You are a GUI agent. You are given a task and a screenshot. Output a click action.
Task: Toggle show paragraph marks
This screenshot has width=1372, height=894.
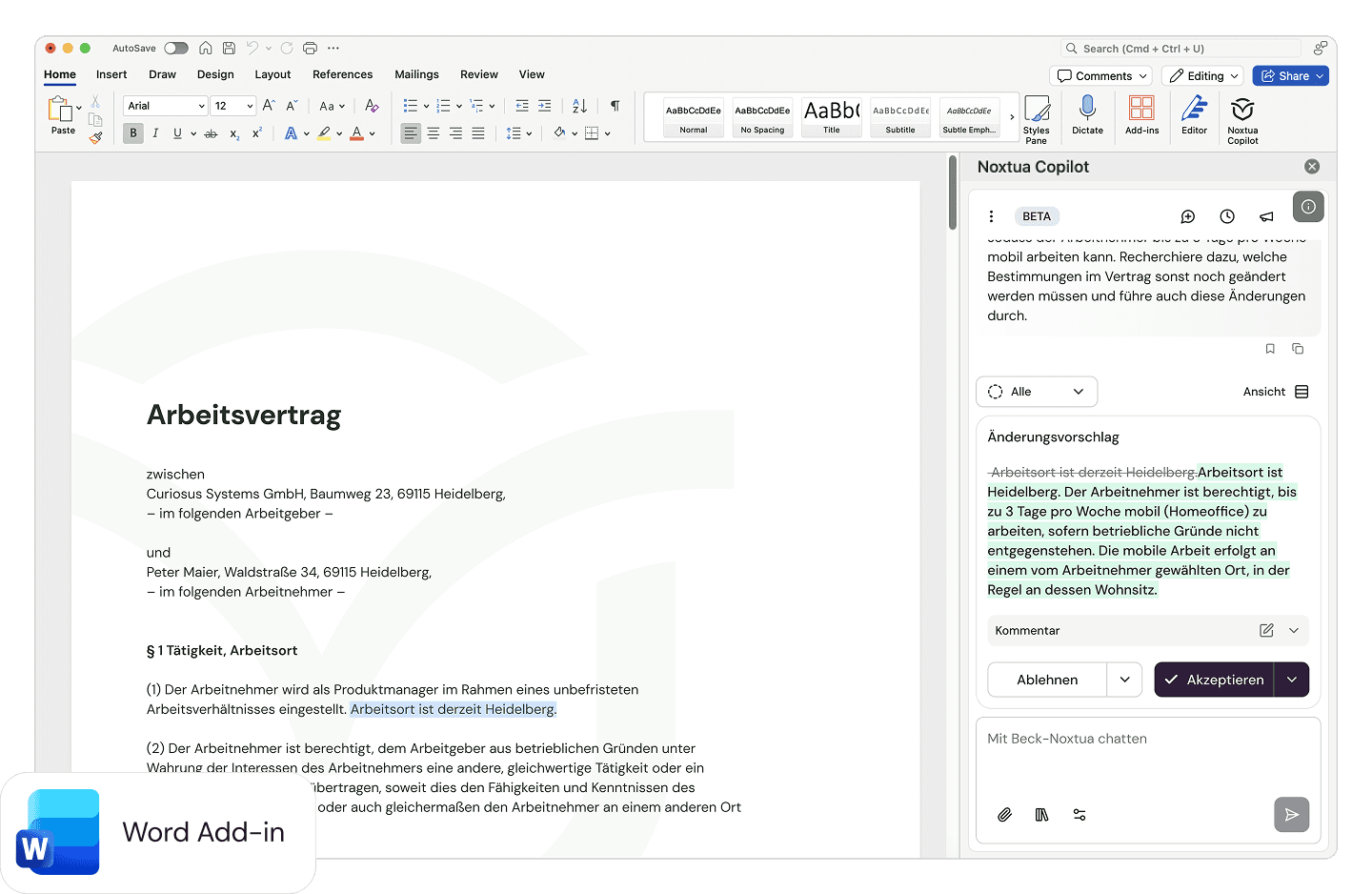coord(615,106)
